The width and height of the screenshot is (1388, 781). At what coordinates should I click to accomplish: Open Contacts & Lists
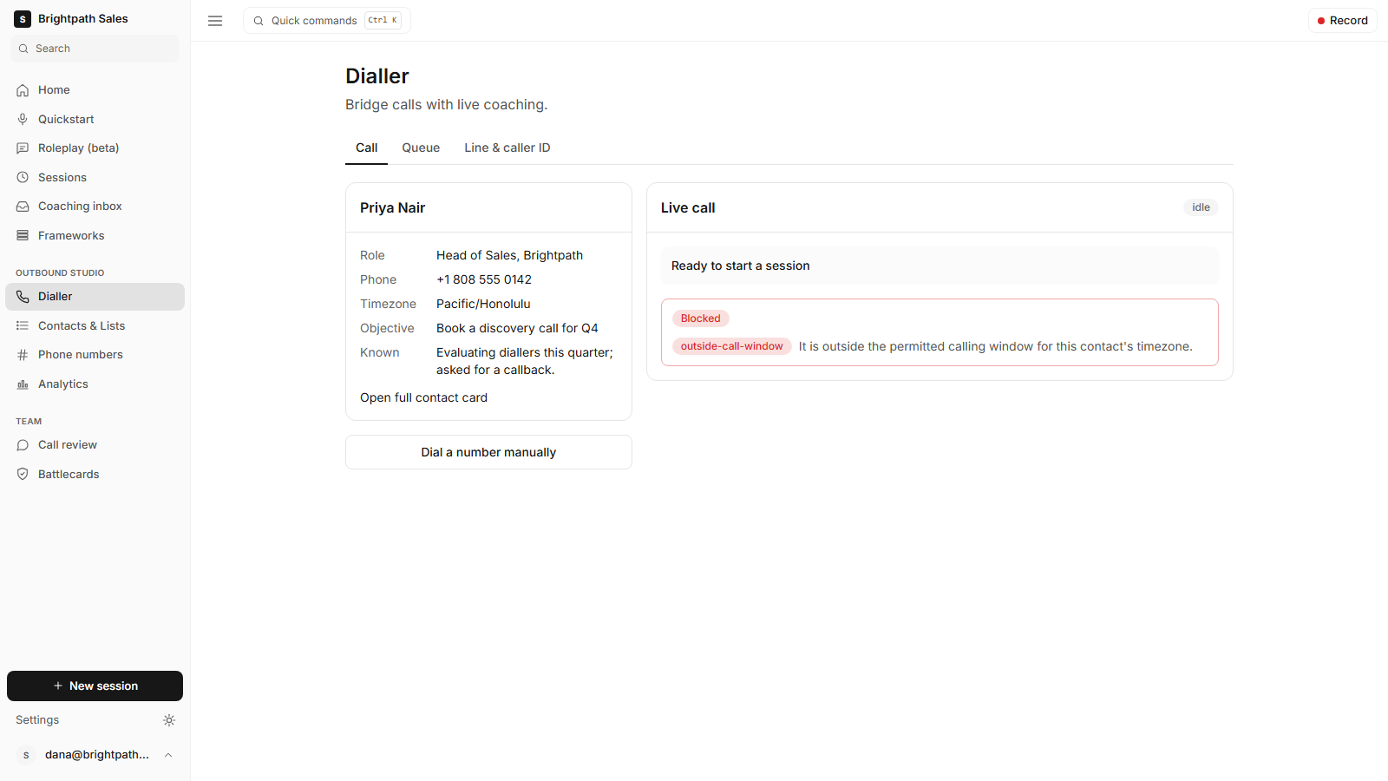pos(95,325)
